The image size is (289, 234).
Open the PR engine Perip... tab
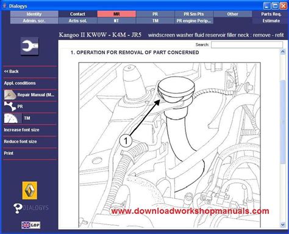point(194,21)
